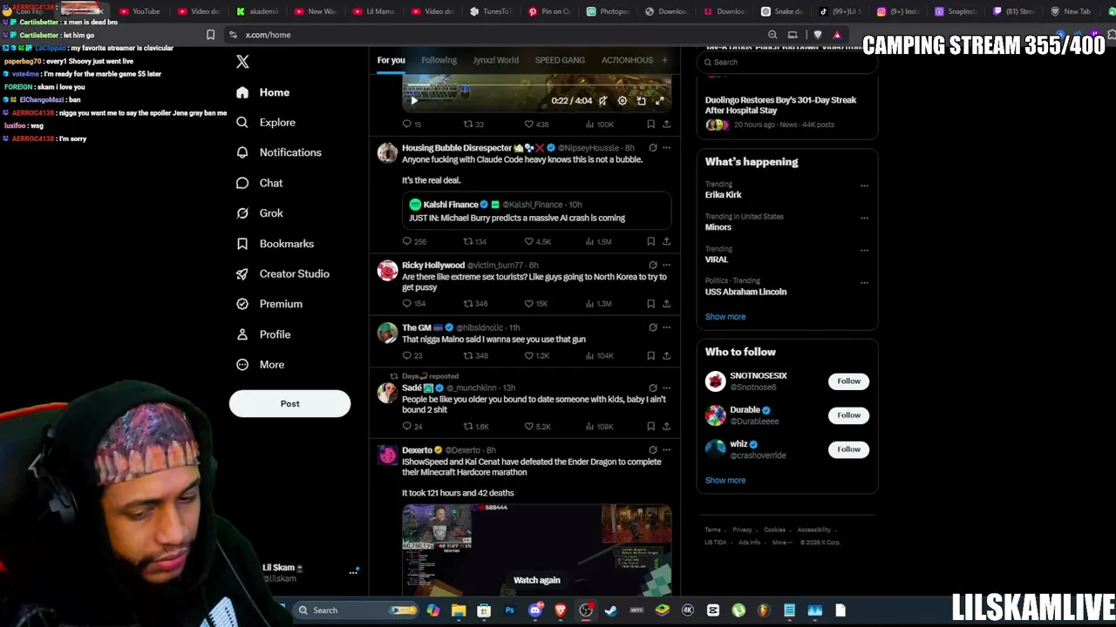Open File Explorer from the taskbar
Viewport: 1116px width, 627px height.
pos(459,610)
